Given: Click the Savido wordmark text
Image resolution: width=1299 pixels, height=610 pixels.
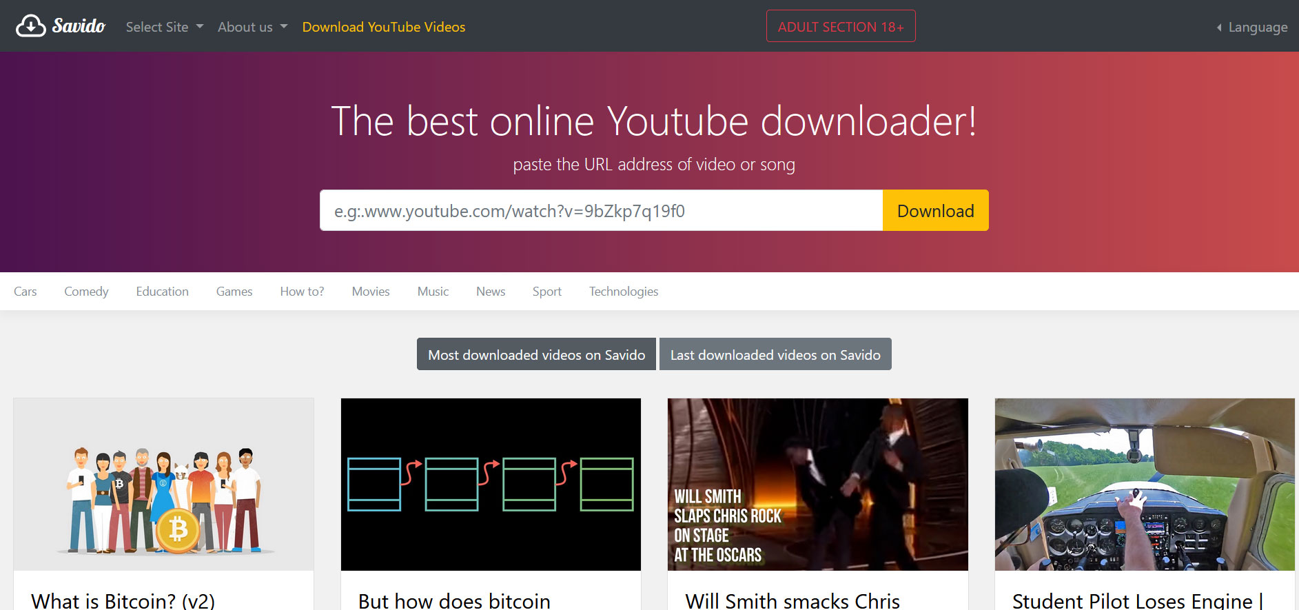Looking at the screenshot, I should pyautogui.click(x=79, y=26).
